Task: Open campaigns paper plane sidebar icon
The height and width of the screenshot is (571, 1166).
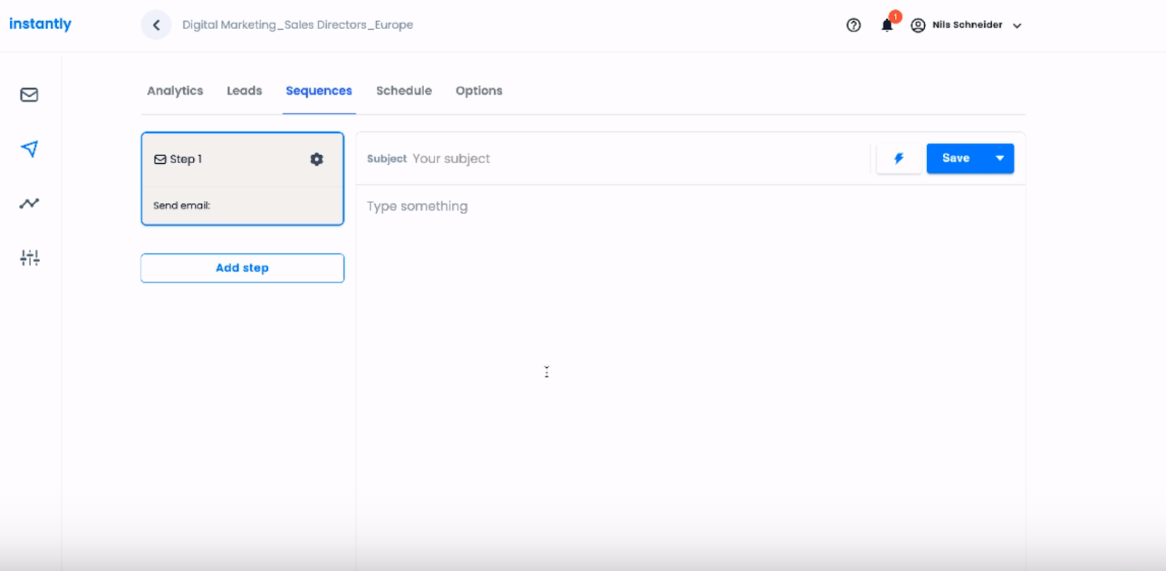Action: coord(29,149)
